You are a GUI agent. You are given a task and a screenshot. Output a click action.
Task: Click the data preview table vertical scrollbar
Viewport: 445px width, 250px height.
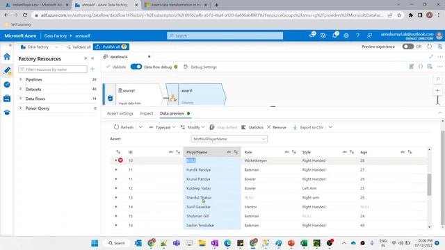pyautogui.click(x=429, y=184)
